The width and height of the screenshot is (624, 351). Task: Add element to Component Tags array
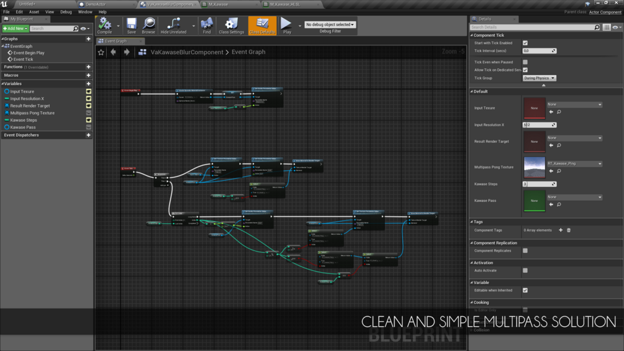click(561, 230)
